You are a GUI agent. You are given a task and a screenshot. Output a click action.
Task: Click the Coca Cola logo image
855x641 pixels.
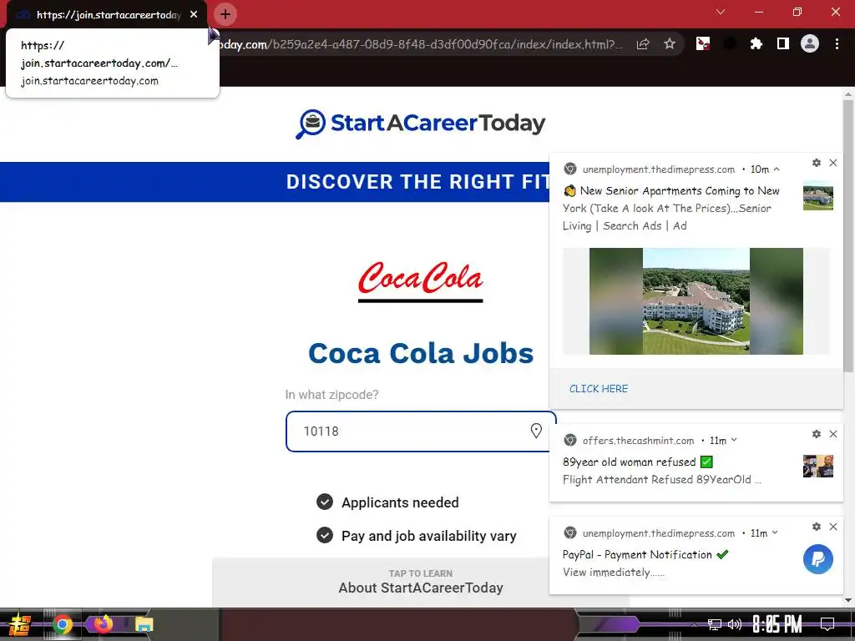pyautogui.click(x=421, y=280)
